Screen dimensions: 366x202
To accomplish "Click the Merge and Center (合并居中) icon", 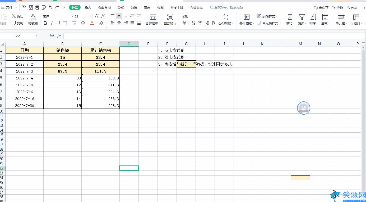I will pyautogui.click(x=153, y=17).
